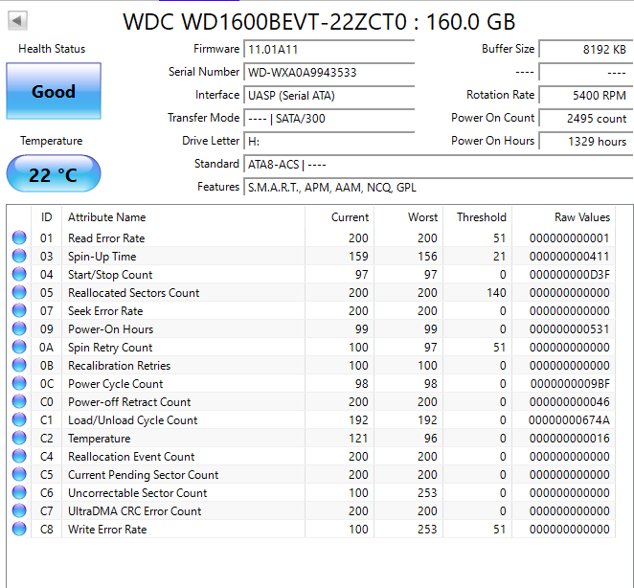The width and height of the screenshot is (634, 588).
Task: Click status orb for Reallocated Sectors Count
Action: pos(19,292)
